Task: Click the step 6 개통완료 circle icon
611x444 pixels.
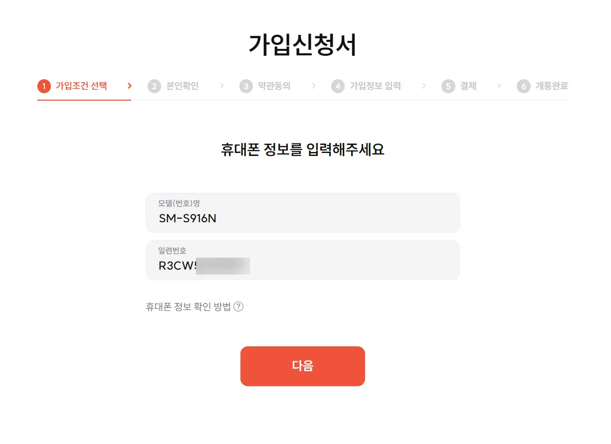Action: pyautogui.click(x=523, y=86)
